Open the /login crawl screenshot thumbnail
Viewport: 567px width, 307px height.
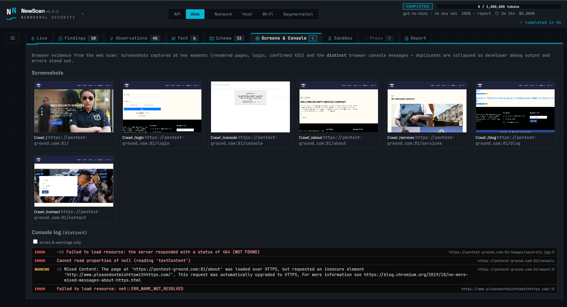click(x=162, y=107)
